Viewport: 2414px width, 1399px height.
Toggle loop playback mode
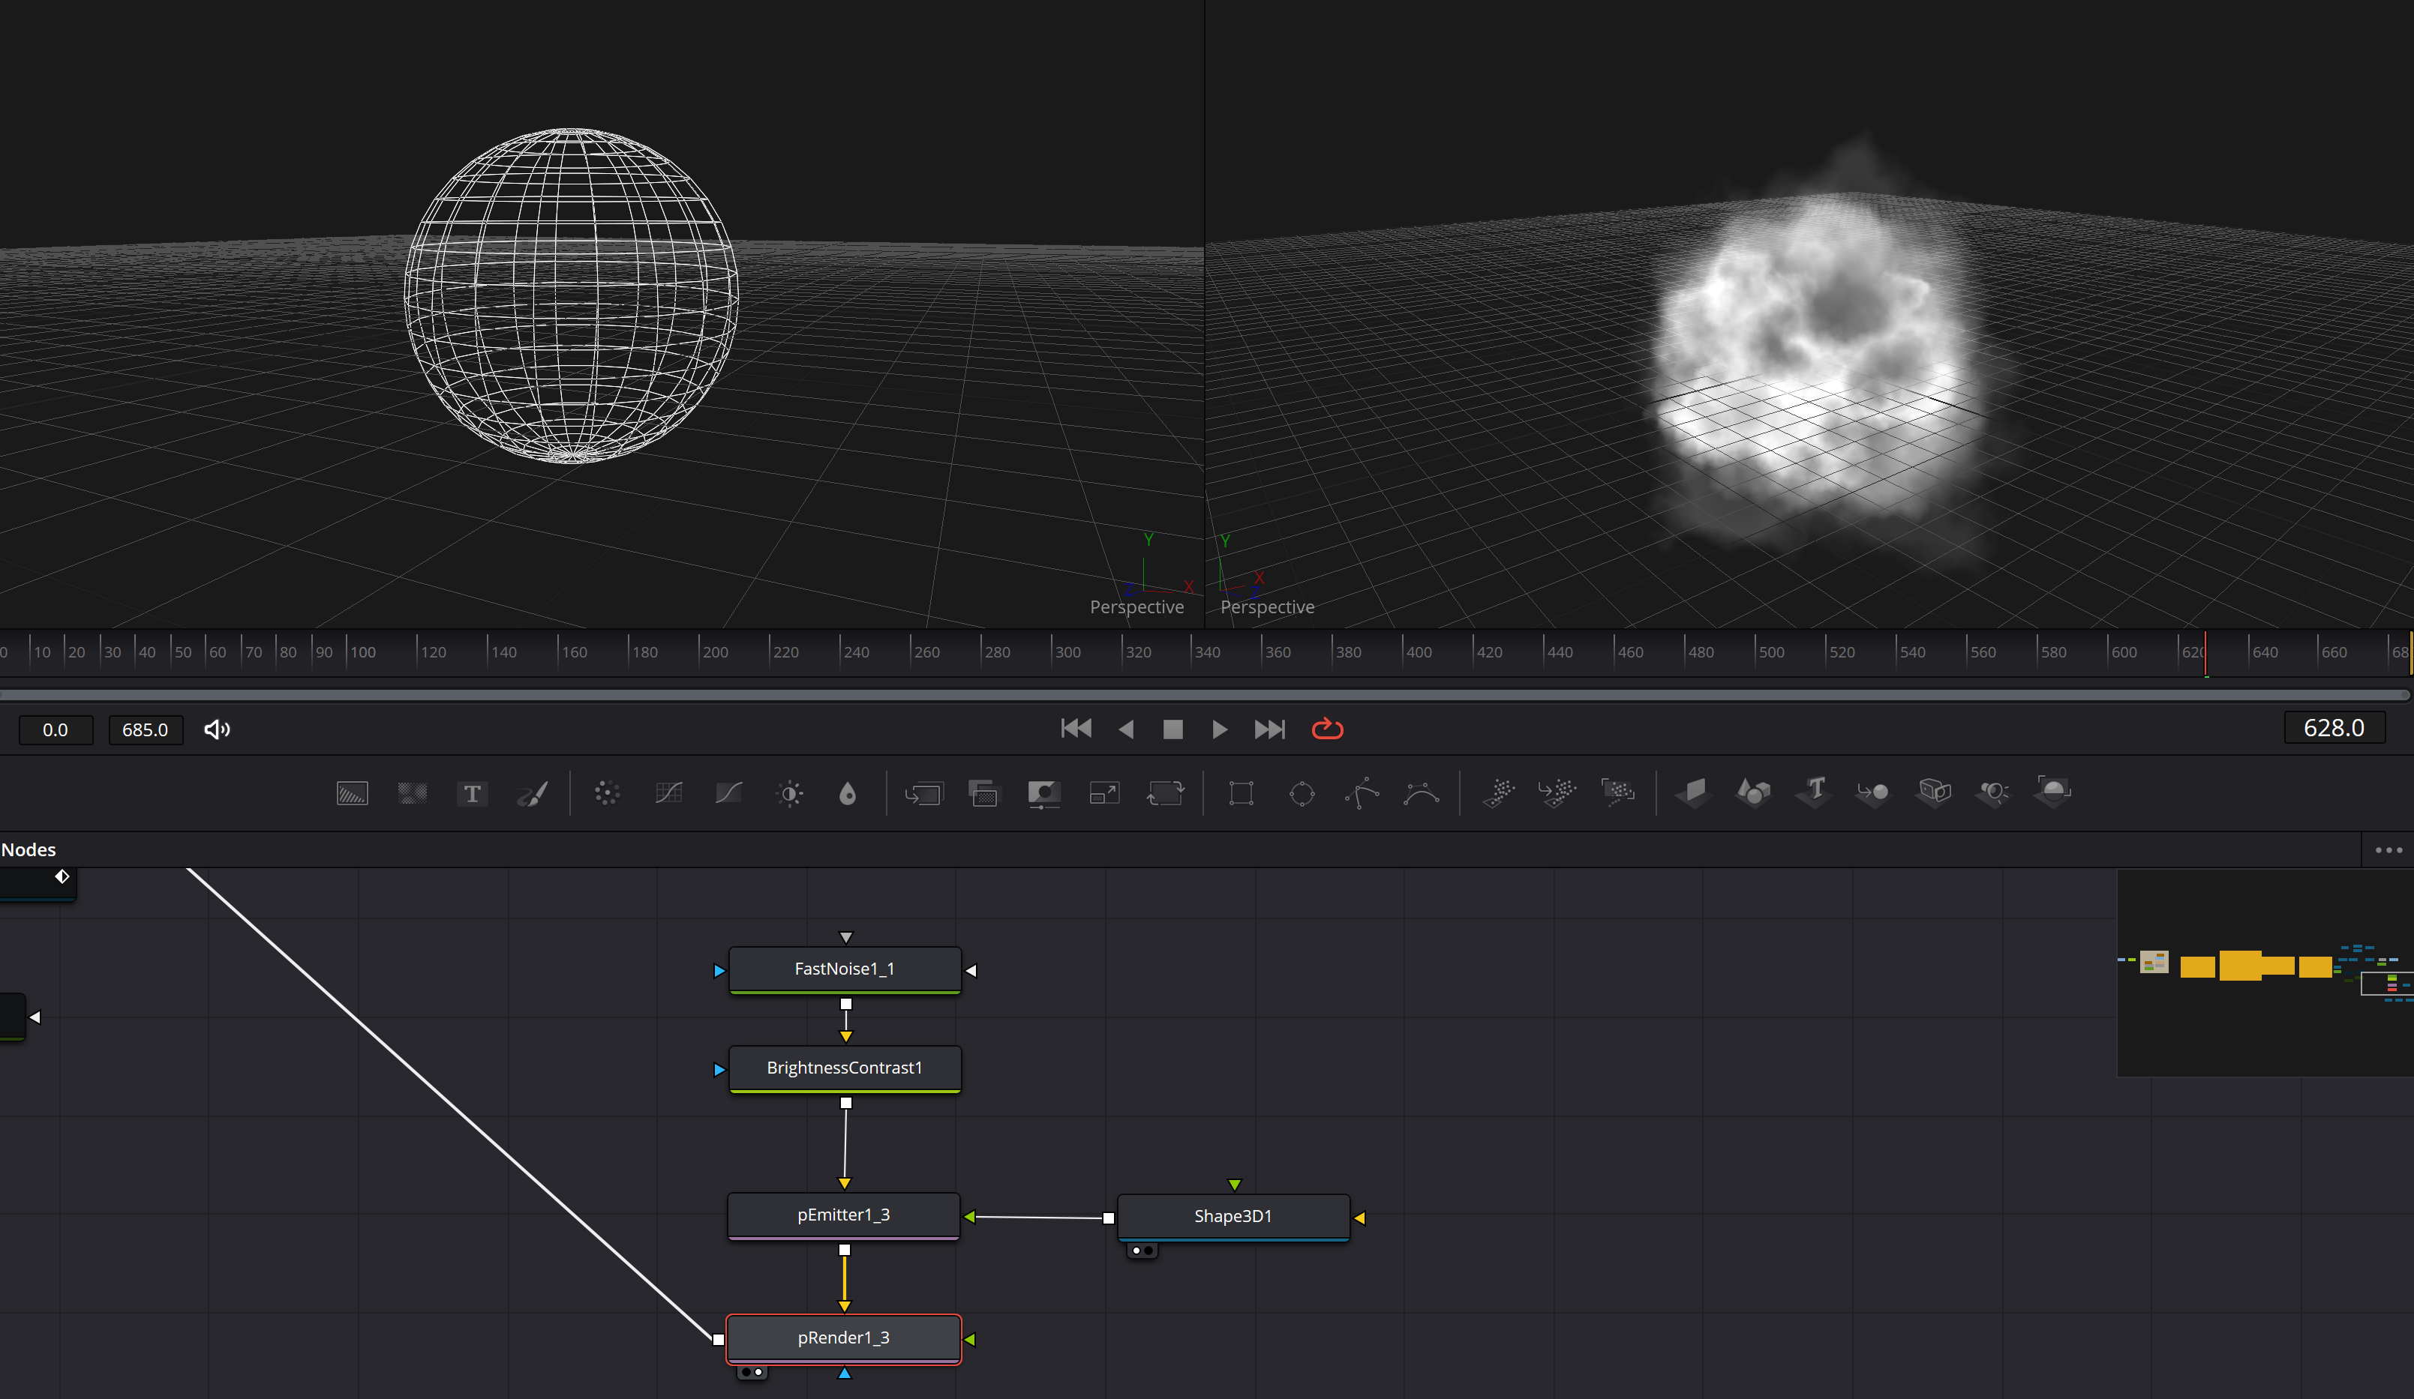tap(1327, 729)
